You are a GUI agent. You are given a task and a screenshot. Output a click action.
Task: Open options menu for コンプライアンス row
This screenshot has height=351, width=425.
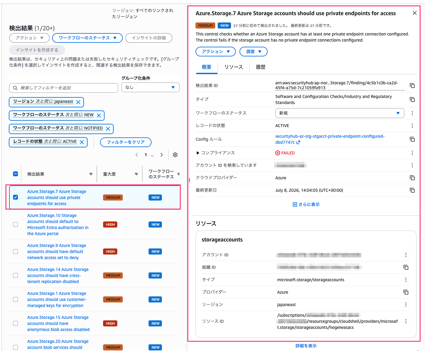point(412,153)
